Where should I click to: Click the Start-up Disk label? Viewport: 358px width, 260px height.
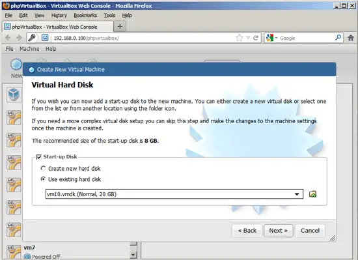click(60, 157)
